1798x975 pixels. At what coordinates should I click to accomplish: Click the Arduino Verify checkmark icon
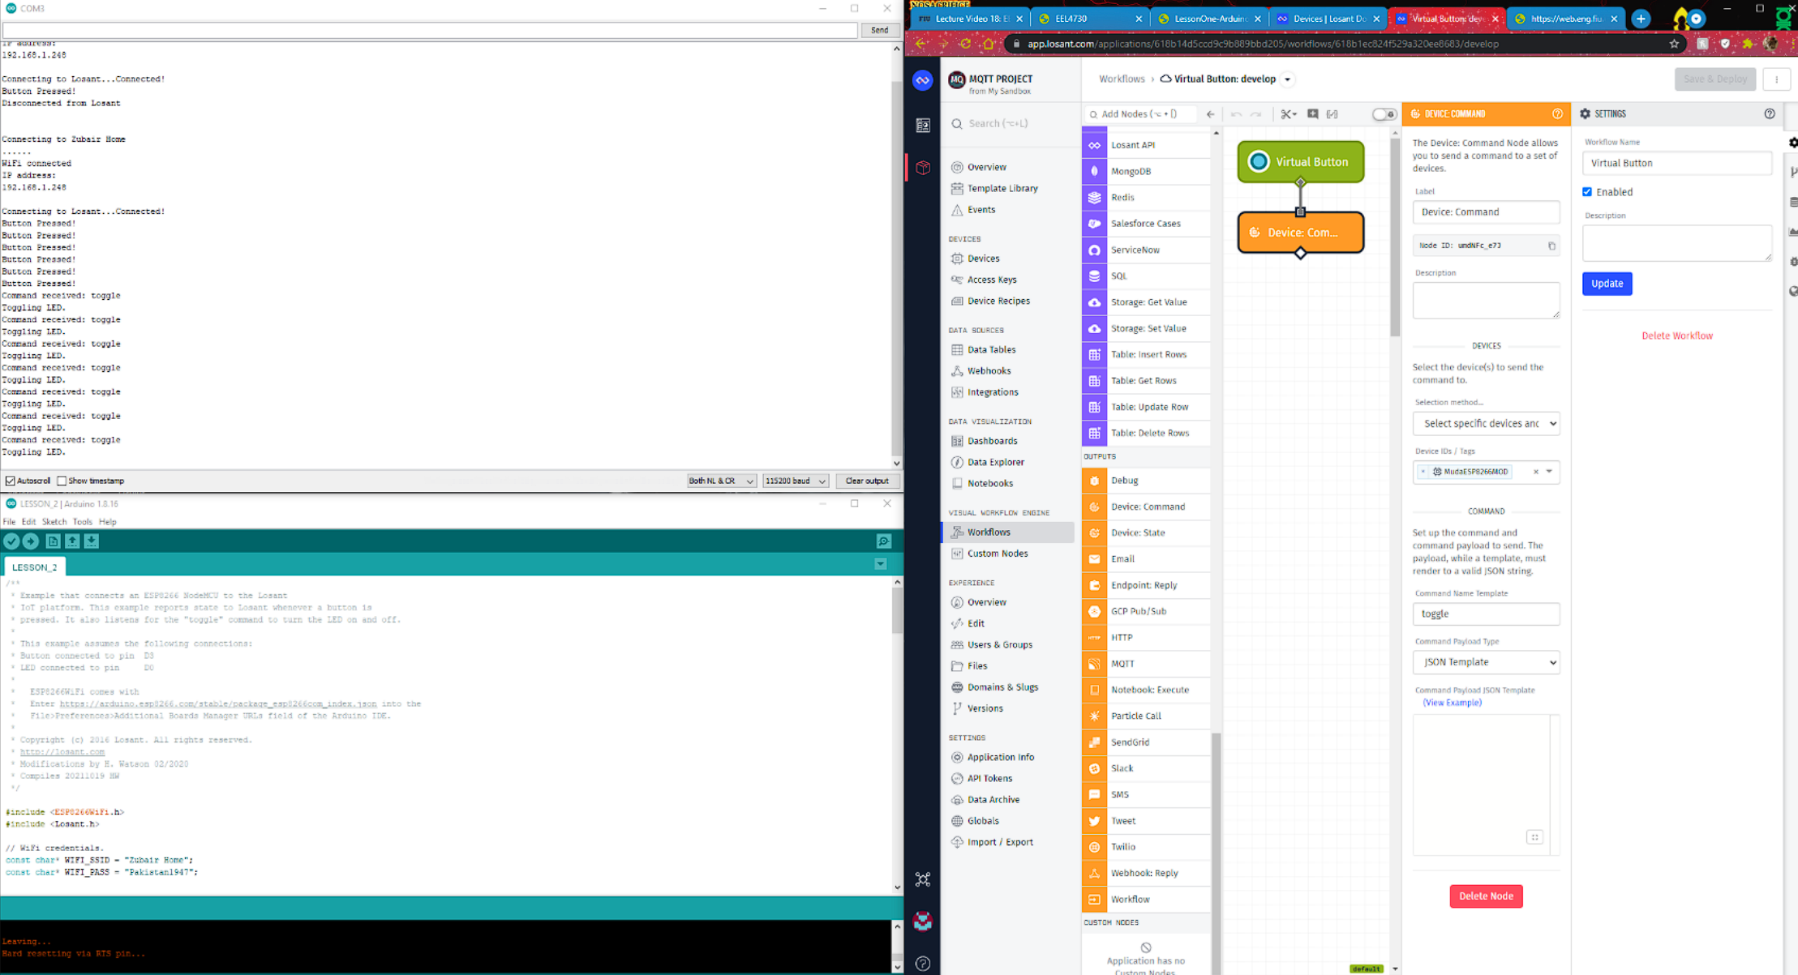click(x=11, y=541)
